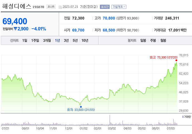This screenshot has height=134, width=192.
Task: Click the upper limit price 93,900
Action: 132,18
